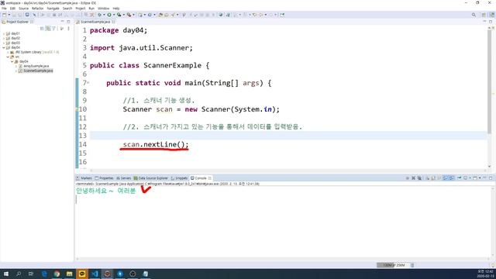
Task: Click the heap status memory bar
Action: (x=393, y=265)
